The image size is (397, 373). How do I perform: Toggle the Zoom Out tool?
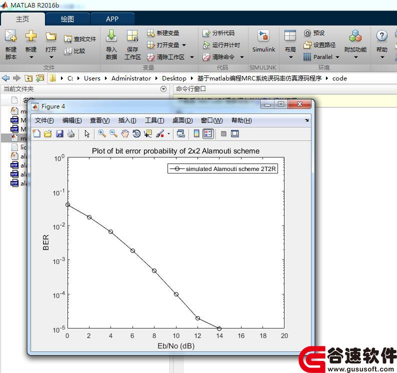[113, 133]
